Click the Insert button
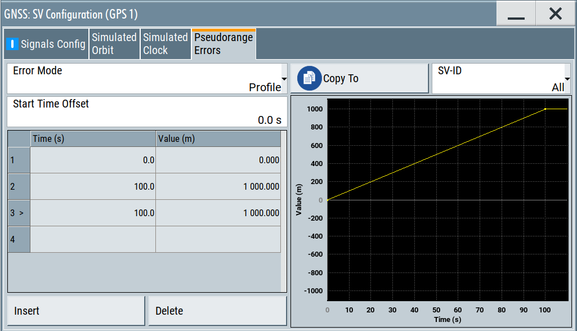Screen dimensions: 577x331 76,311
